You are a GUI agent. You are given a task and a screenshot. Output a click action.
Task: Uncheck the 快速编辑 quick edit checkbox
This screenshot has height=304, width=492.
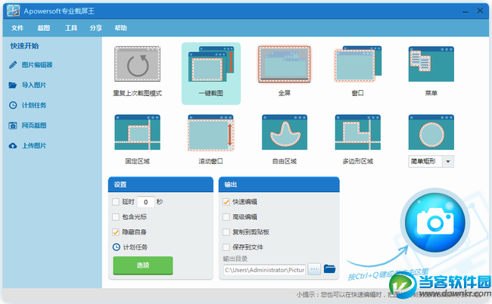(226, 202)
